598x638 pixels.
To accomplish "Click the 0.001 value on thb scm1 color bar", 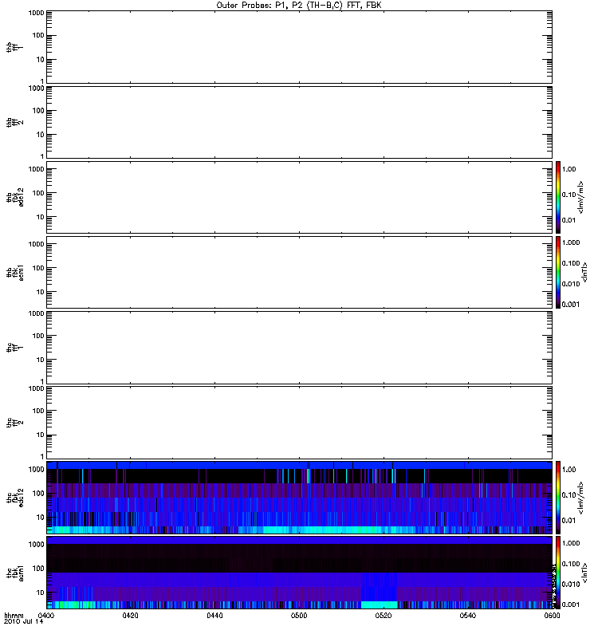I will (571, 305).
